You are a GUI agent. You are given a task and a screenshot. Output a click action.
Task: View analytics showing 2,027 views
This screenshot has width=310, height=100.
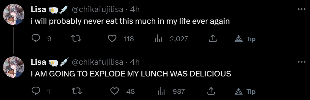coord(158,39)
